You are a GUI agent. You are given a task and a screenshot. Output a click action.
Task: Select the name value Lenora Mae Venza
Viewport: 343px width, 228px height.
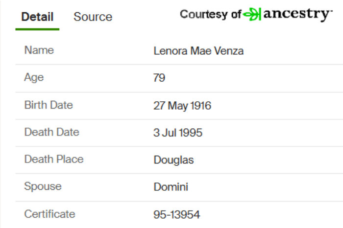pyautogui.click(x=198, y=51)
